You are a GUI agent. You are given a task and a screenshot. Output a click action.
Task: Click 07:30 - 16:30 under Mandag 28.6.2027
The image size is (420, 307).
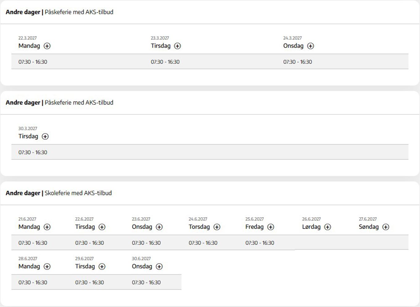[x=33, y=282]
